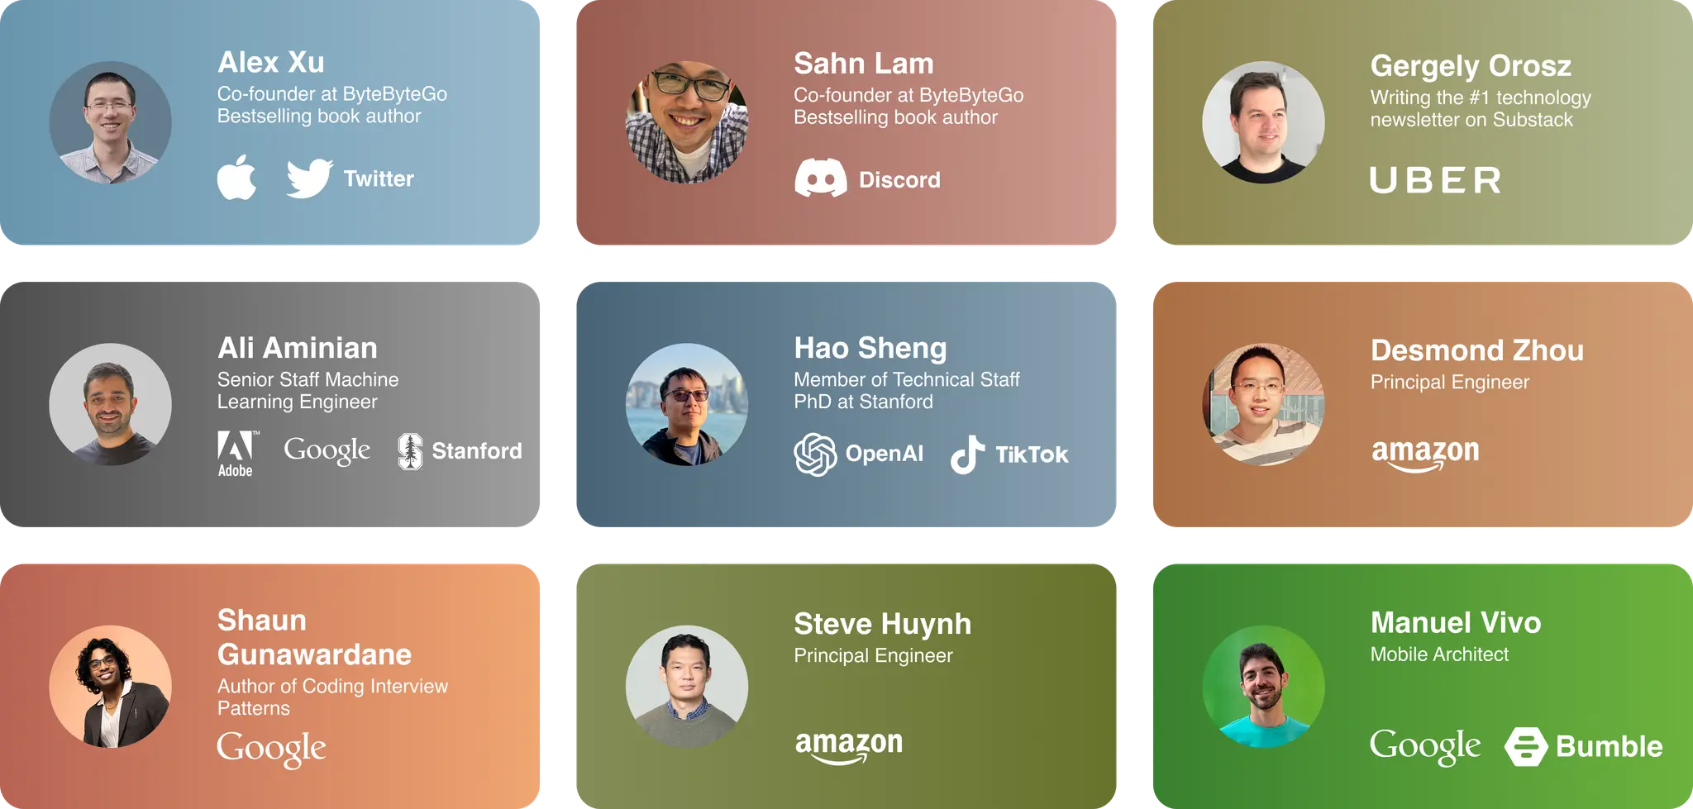Screen dimensions: 1693x809
Task: Click the Amazon logo on Desmond Zhou's card
Action: (1425, 454)
